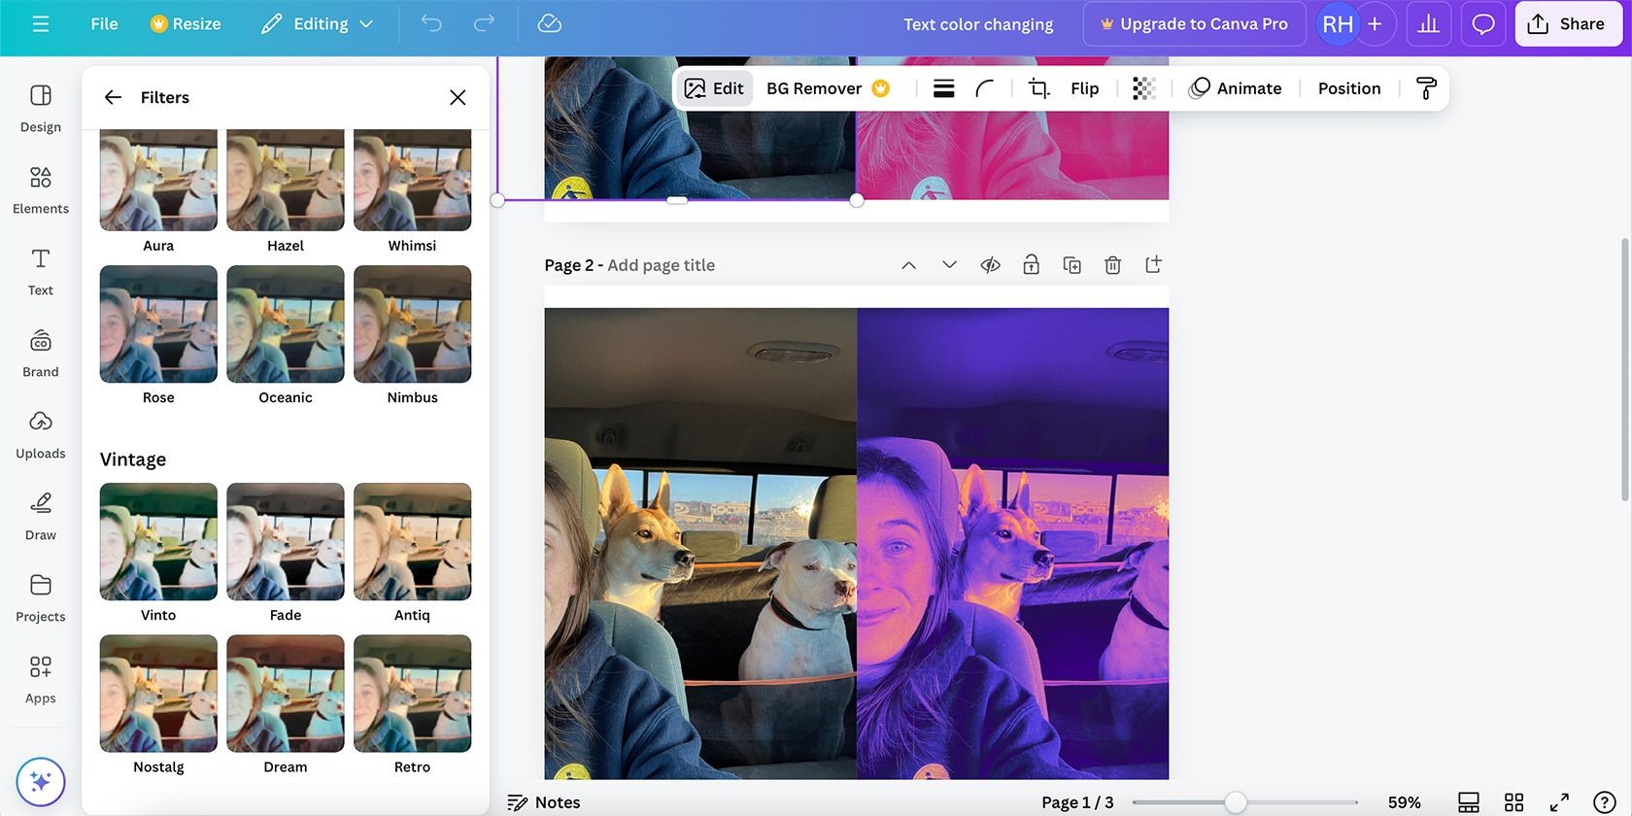Image resolution: width=1632 pixels, height=816 pixels.
Task: Open the RH account avatar
Action: pos(1337,24)
